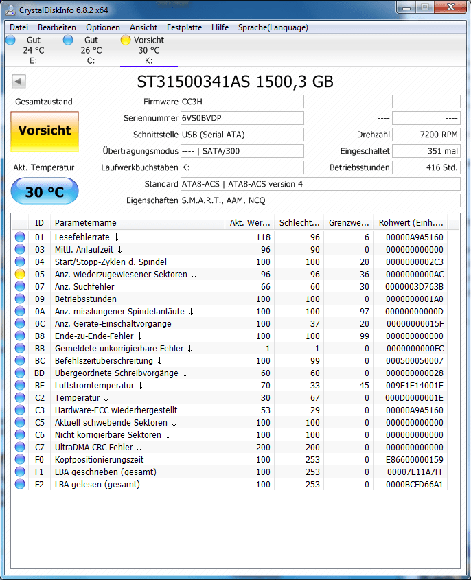This screenshot has width=471, height=580.
Task: Click the status orb of attribute 09 Betriebsstunden
Action: [20, 299]
